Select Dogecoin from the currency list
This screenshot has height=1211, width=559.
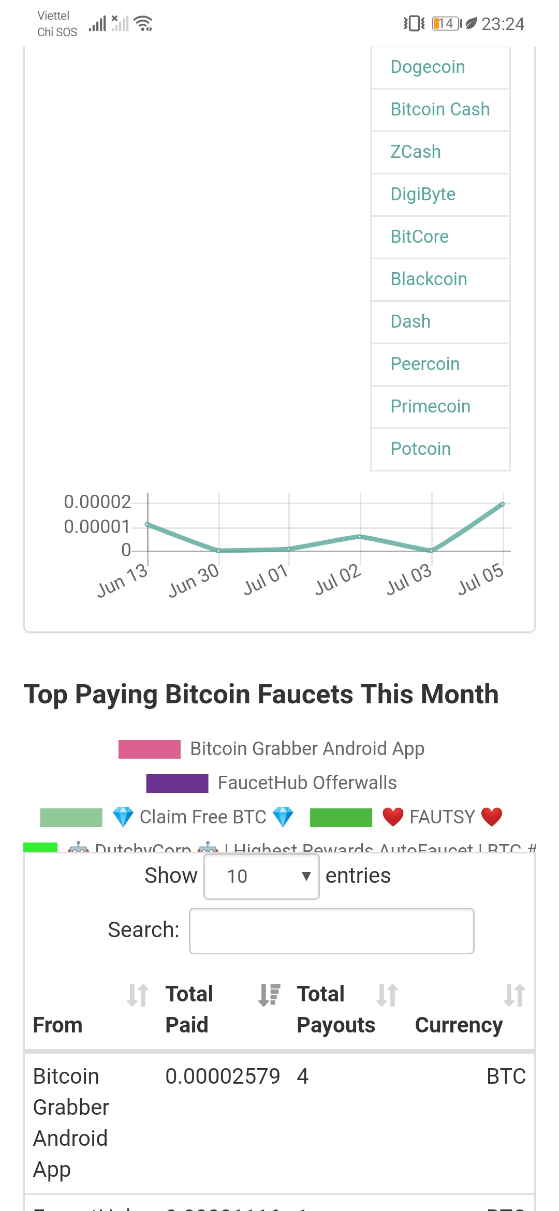428,67
